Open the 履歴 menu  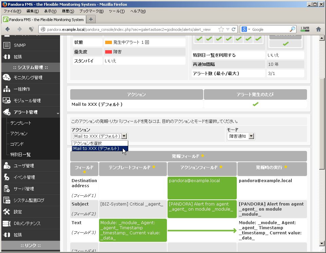[x=68, y=11]
